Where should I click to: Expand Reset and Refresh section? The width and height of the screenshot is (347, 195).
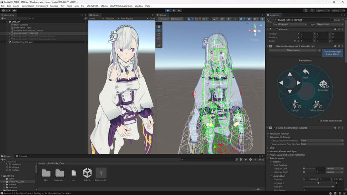coord(268,134)
